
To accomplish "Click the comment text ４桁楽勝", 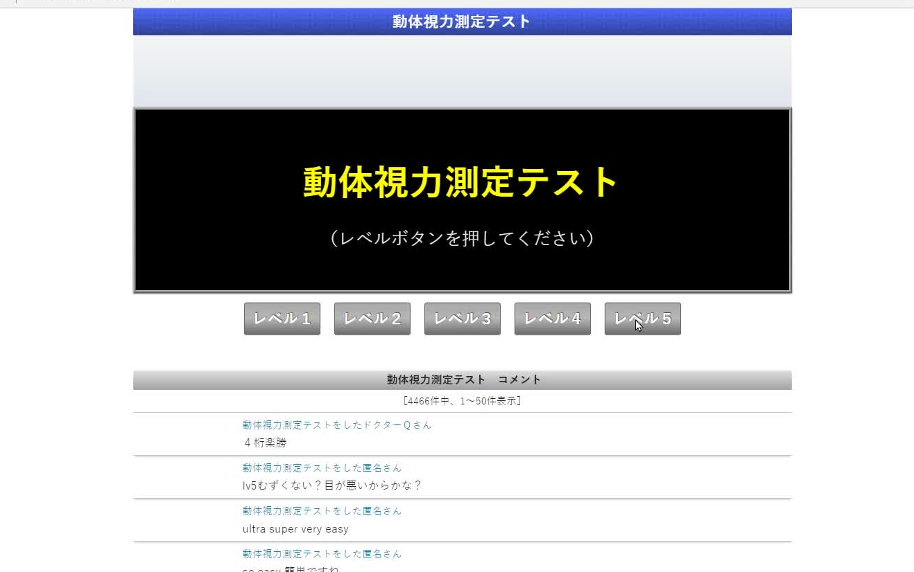I will (265, 443).
